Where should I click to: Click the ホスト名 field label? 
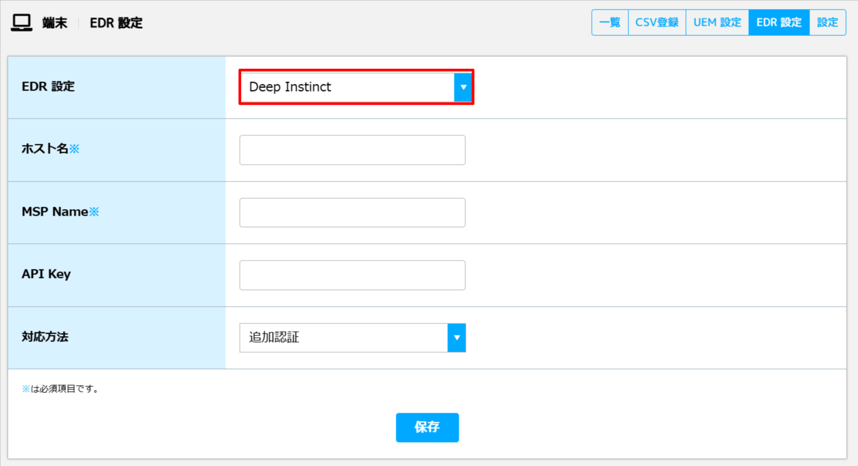tap(50, 149)
